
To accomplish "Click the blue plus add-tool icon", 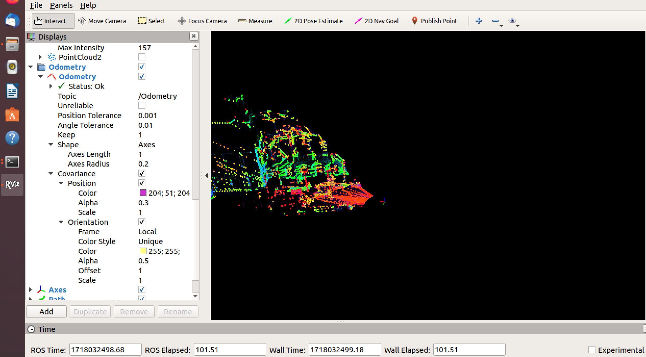I will coord(479,21).
